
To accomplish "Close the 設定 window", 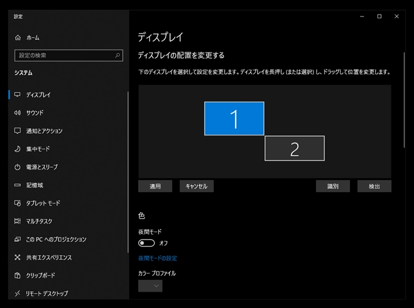I will [x=396, y=16].
